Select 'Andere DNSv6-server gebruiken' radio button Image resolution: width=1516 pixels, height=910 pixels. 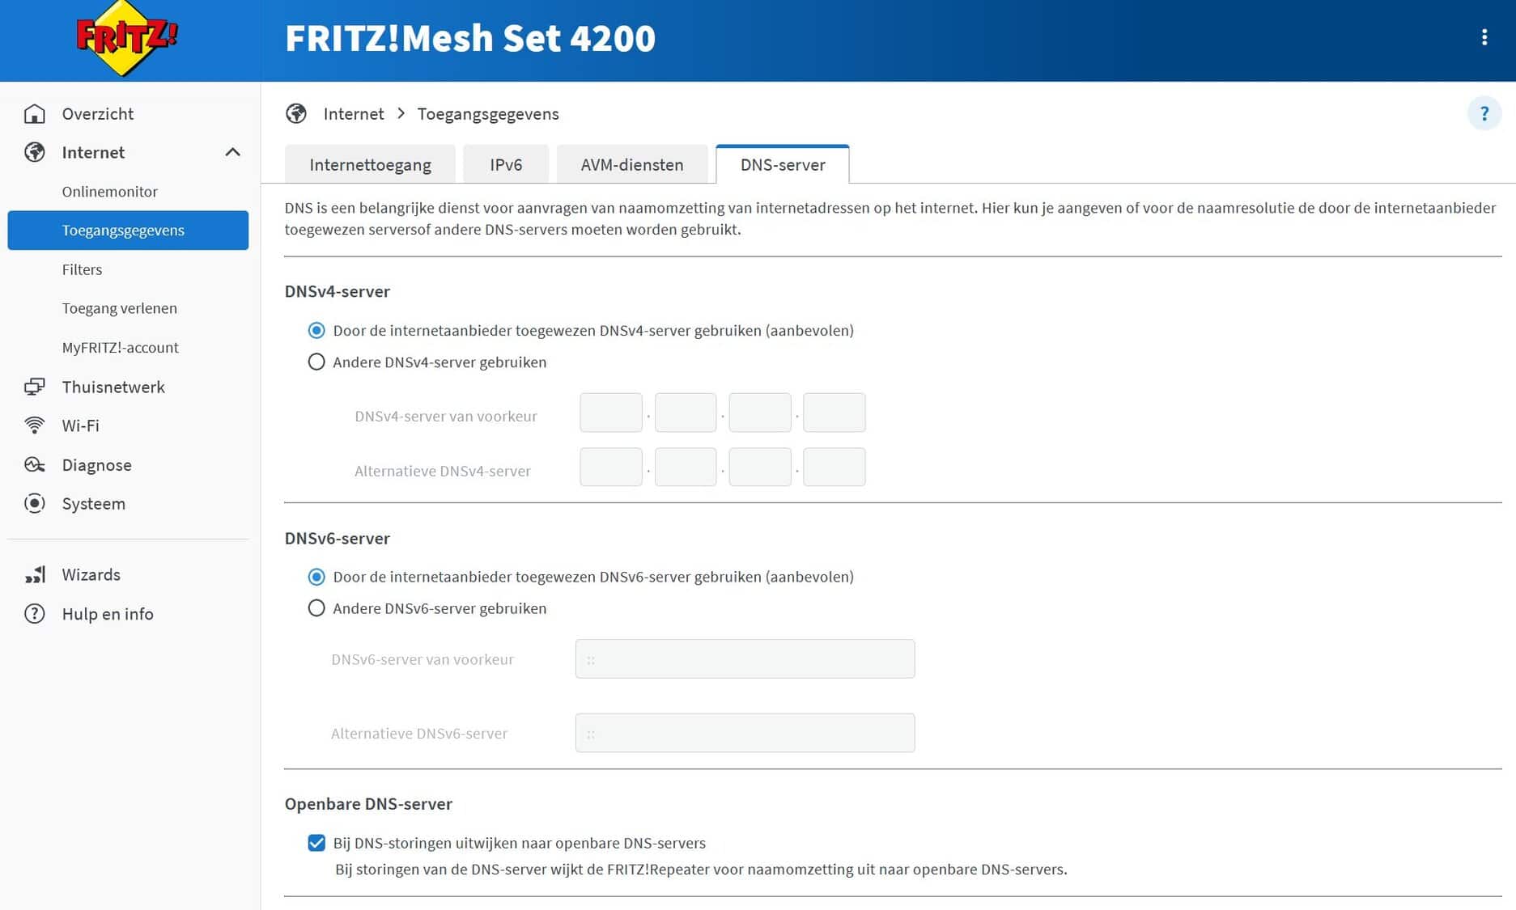316,608
